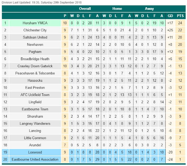The height and width of the screenshot is (166, 187).
Task: Open the Langney Wanderers team link
Action: pos(35,123)
